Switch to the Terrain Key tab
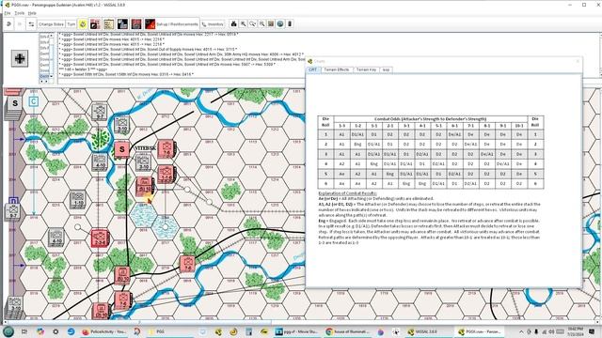 tap(366, 69)
